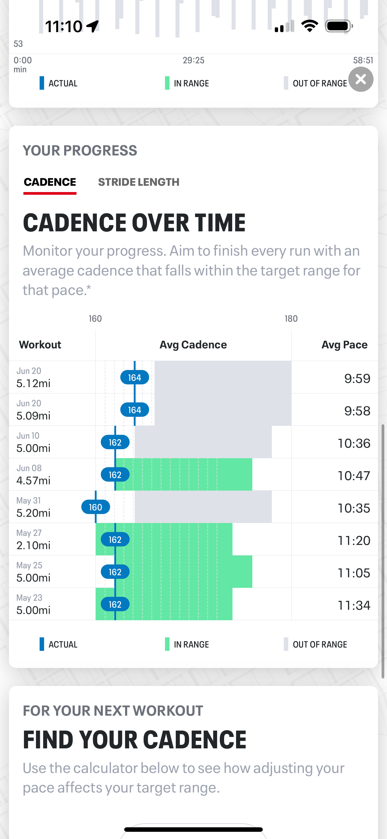Open the May 27 2.10mi workout
387x839 pixels.
(x=34, y=539)
